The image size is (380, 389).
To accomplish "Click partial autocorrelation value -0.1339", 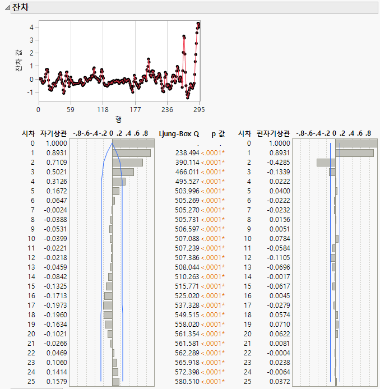I will pos(279,172).
